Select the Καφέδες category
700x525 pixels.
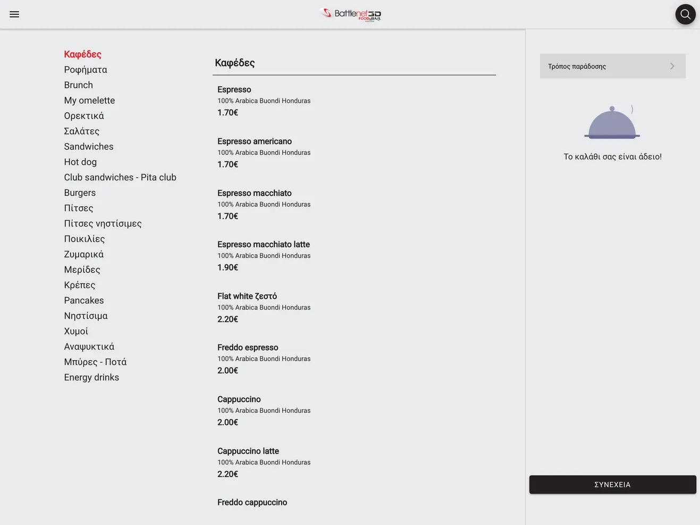coord(82,54)
